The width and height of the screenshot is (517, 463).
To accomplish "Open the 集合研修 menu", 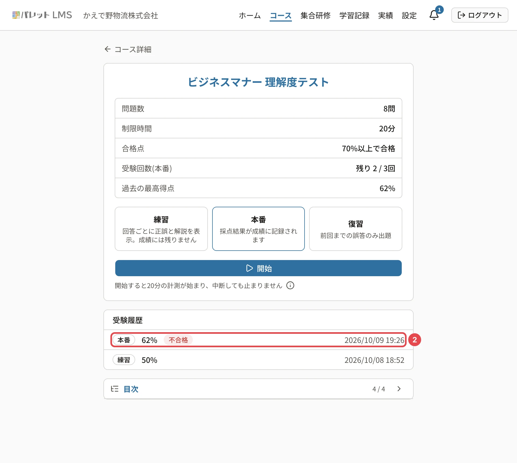I will point(316,15).
